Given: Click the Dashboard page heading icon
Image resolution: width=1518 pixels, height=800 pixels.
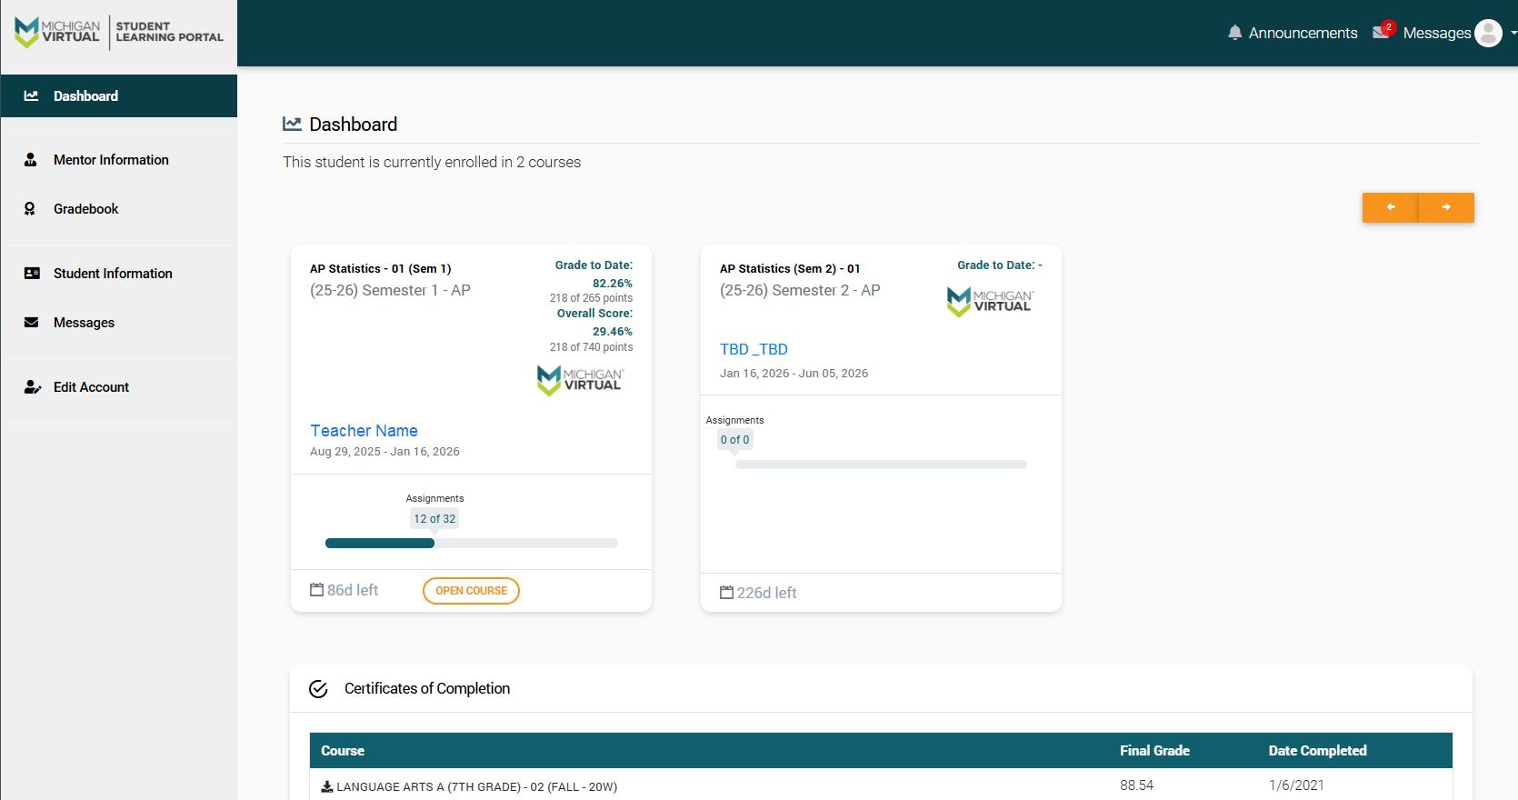Looking at the screenshot, I should coord(292,124).
